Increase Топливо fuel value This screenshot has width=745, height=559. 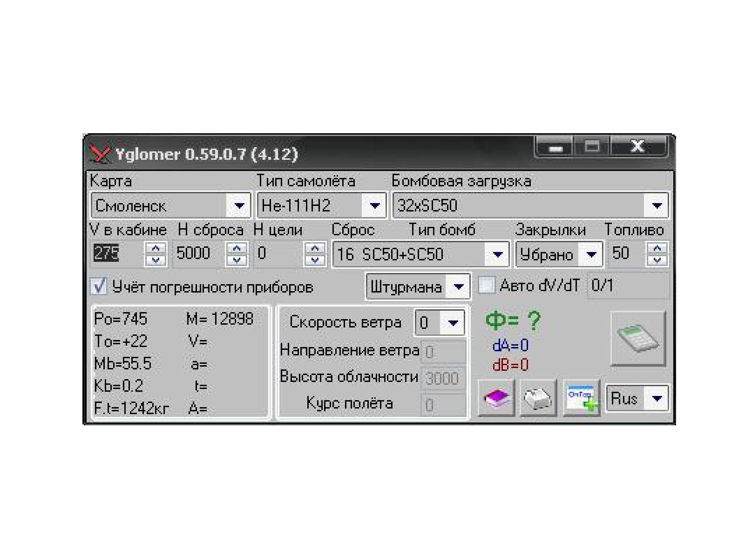657,248
